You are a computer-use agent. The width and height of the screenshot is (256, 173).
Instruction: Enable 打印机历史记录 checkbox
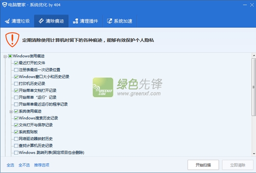point(16,84)
